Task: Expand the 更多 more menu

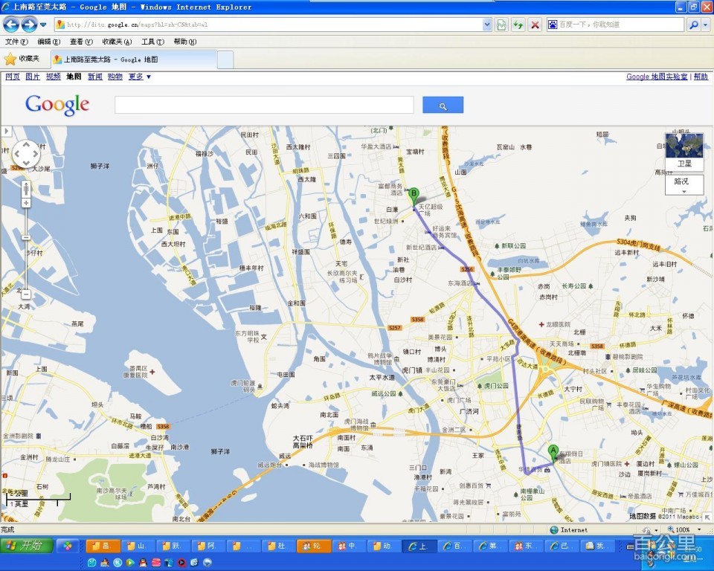Action: [140, 77]
